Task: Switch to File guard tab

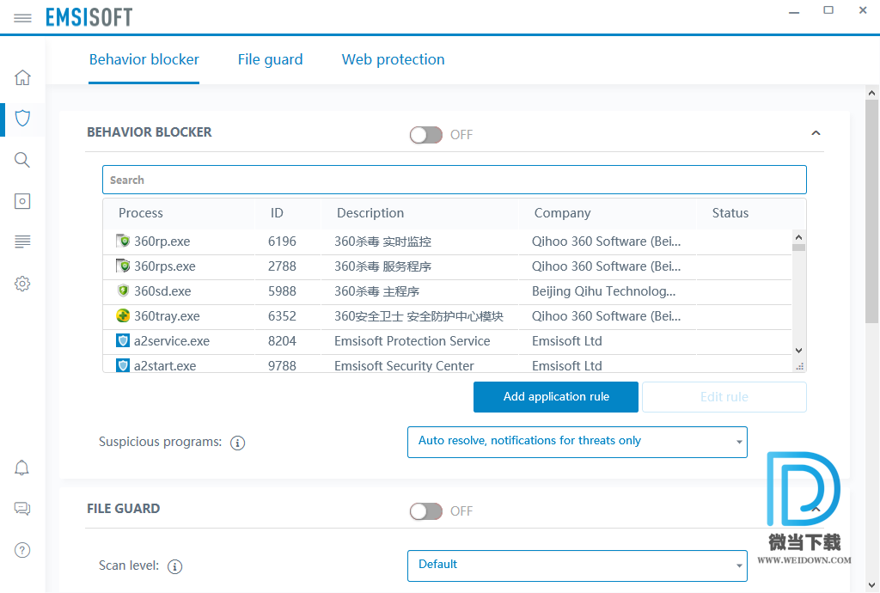Action: tap(270, 59)
